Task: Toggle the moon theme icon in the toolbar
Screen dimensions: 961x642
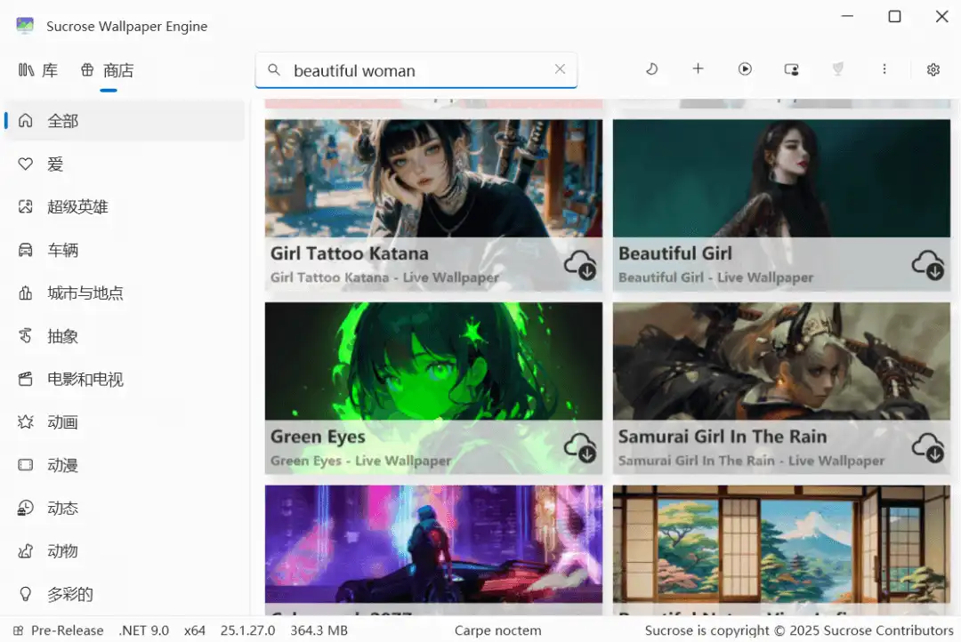Action: click(651, 69)
